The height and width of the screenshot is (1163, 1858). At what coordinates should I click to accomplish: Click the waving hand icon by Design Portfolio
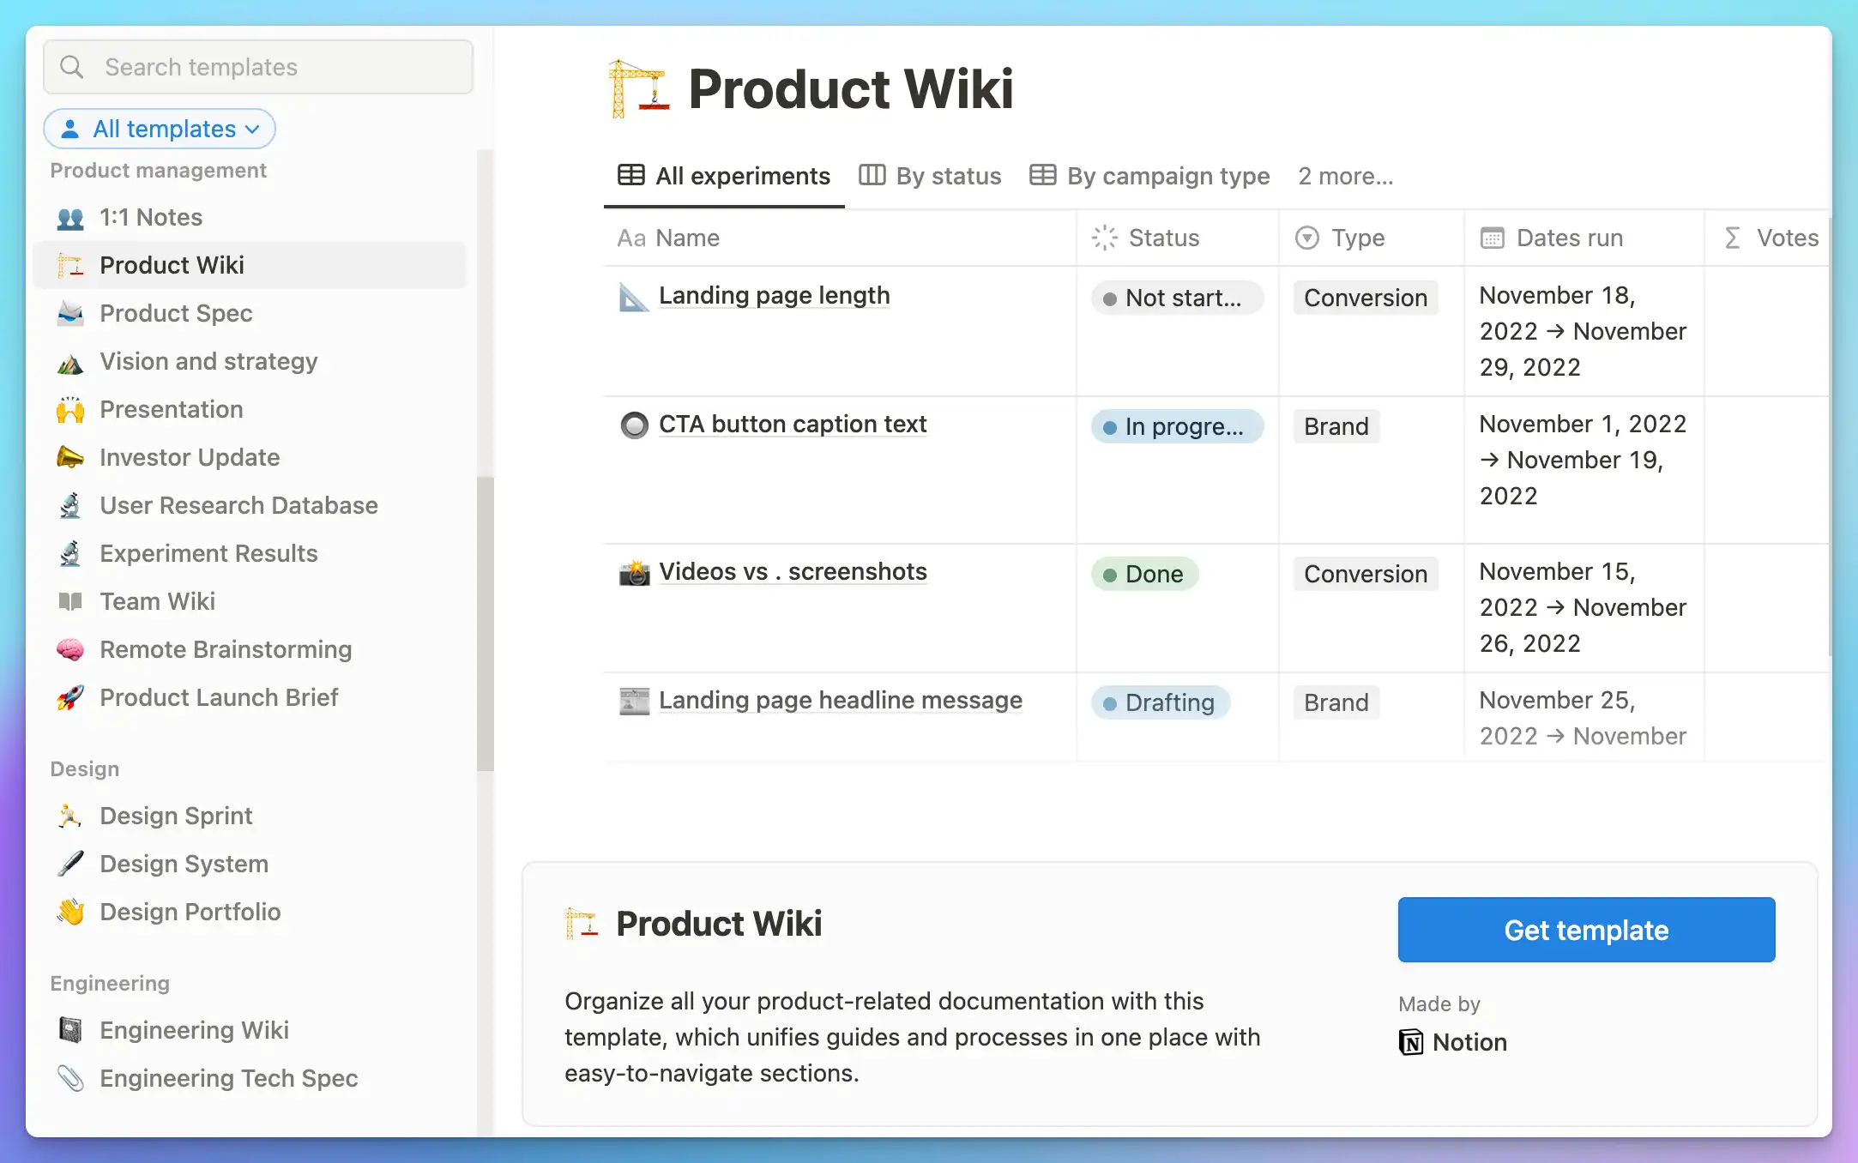tap(70, 912)
